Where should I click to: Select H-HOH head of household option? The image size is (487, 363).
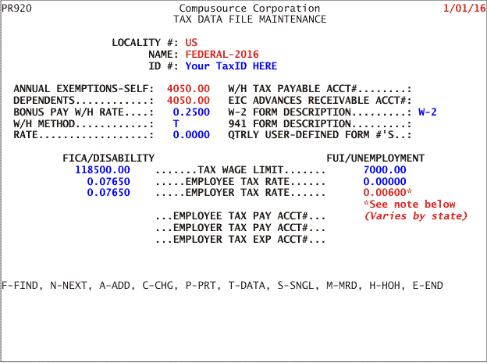click(385, 286)
